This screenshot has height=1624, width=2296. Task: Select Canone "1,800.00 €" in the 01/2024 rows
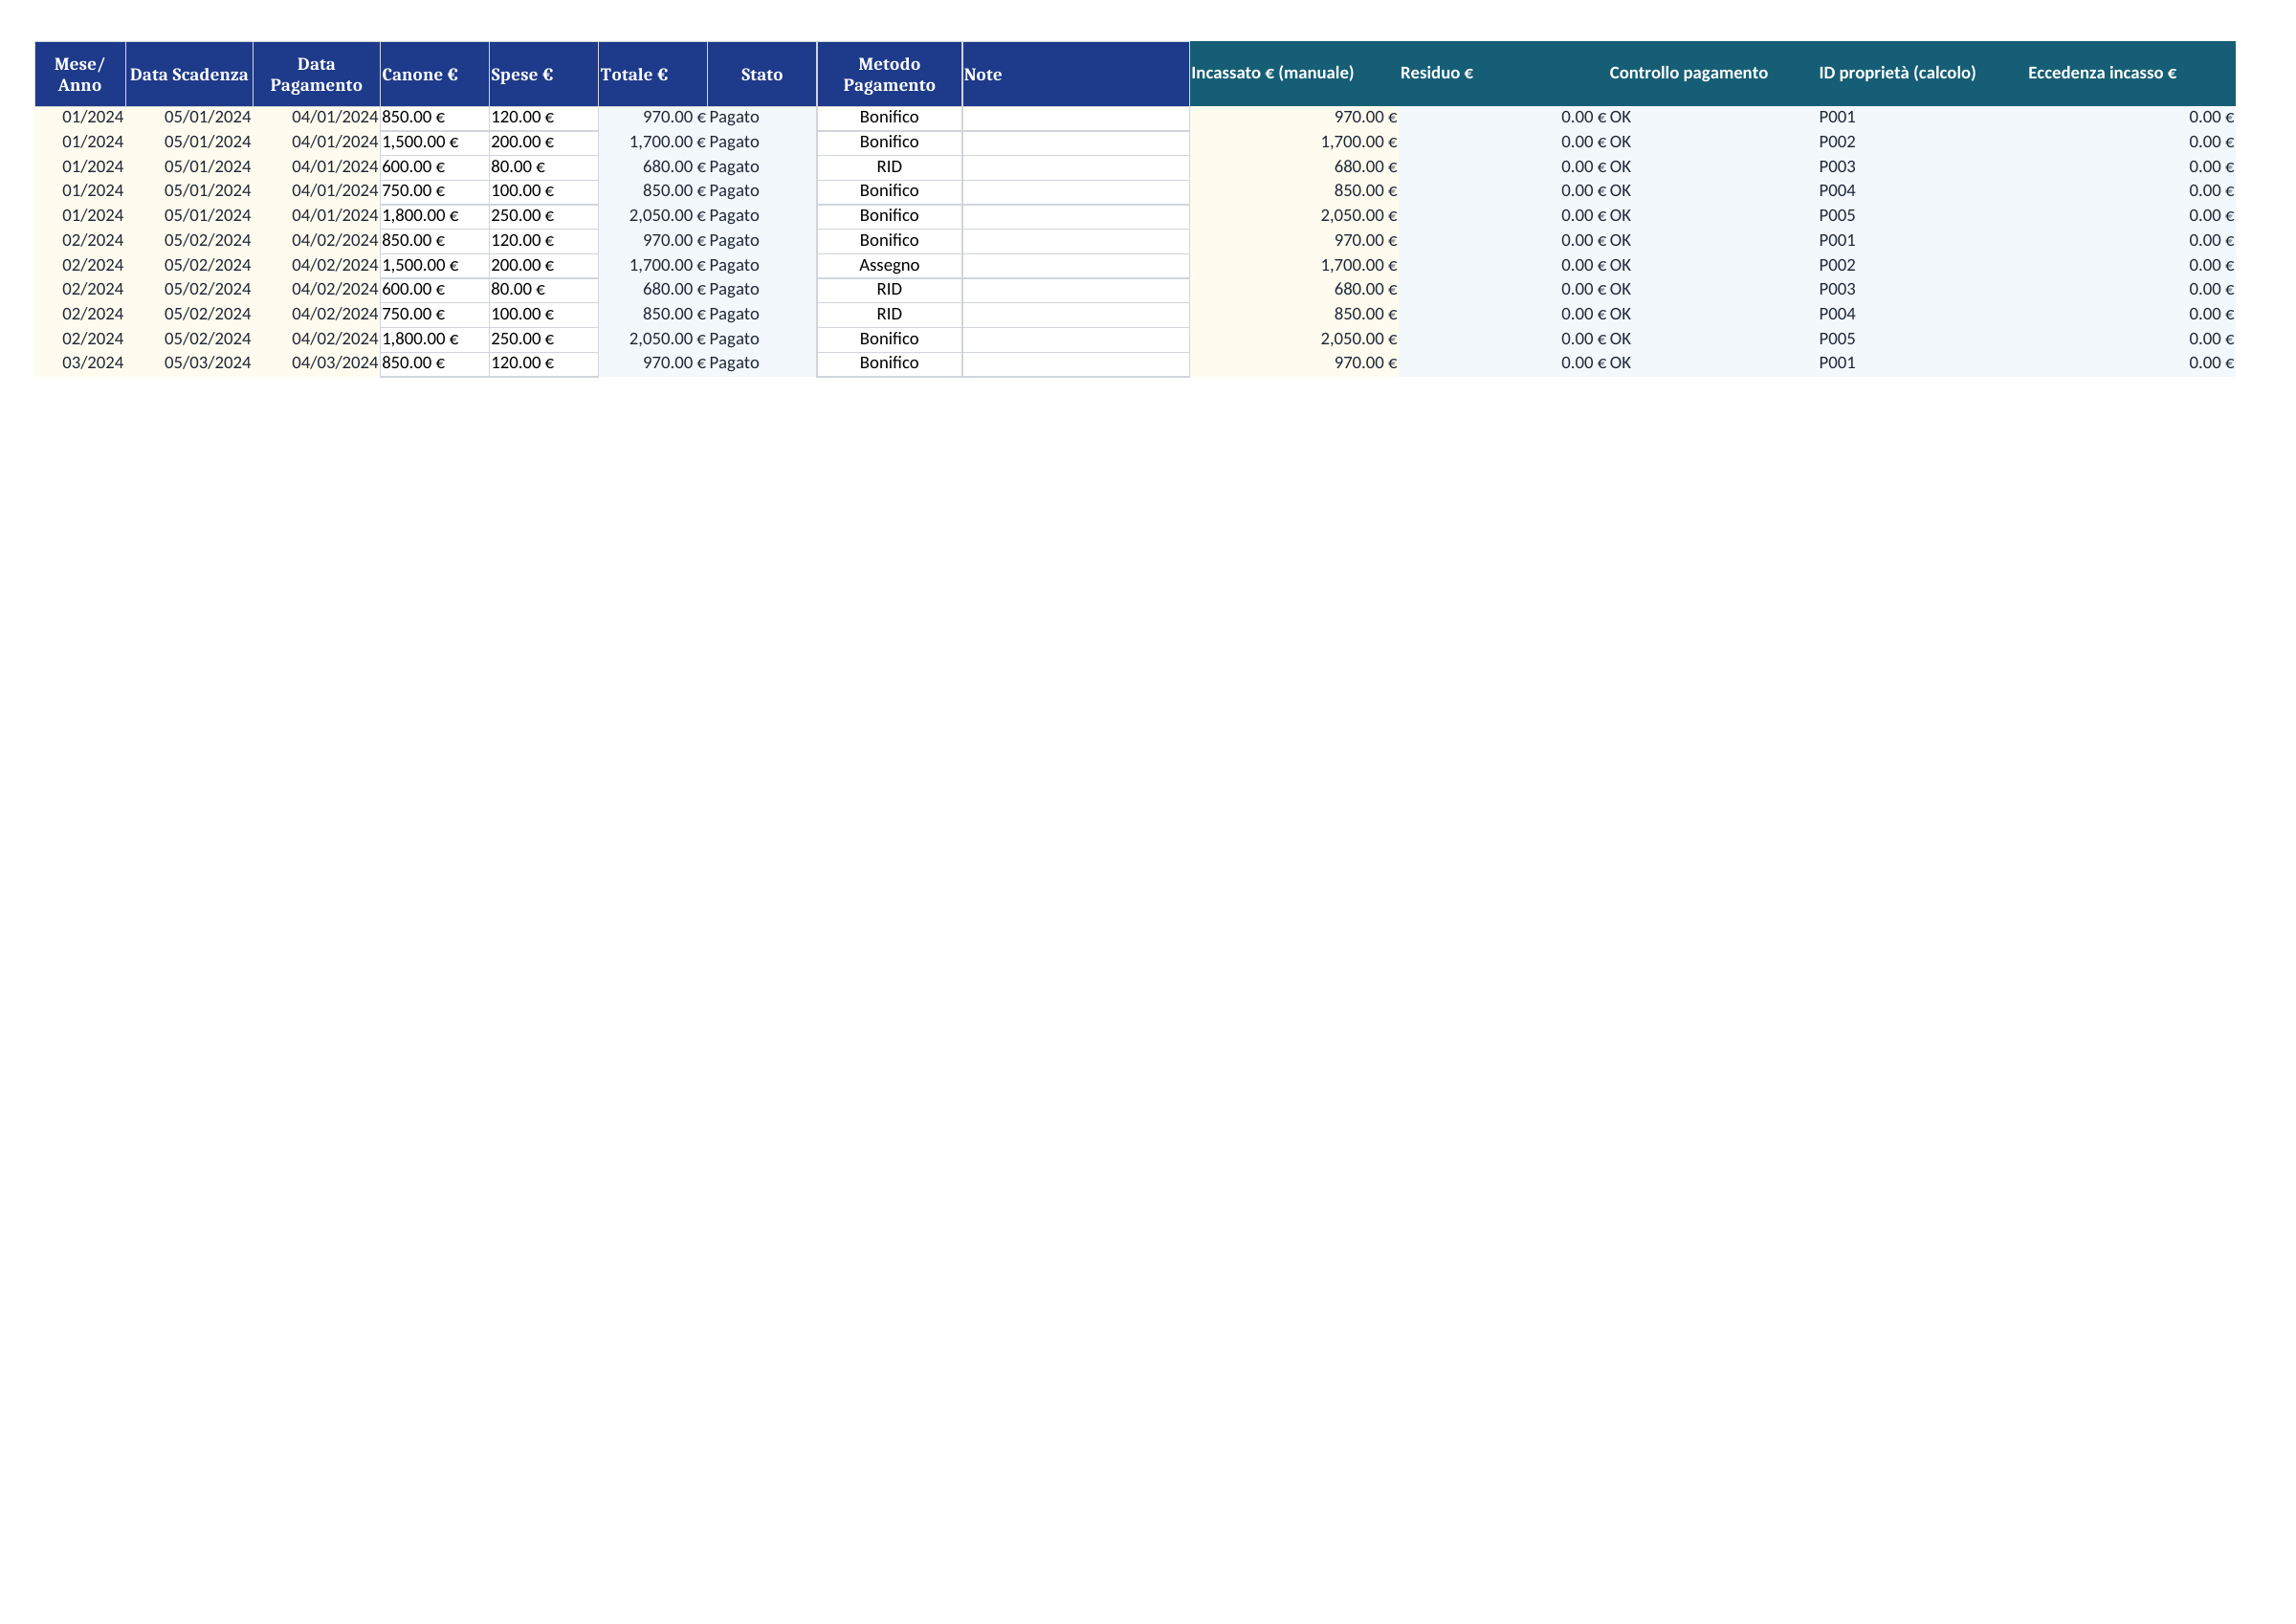click(x=434, y=216)
